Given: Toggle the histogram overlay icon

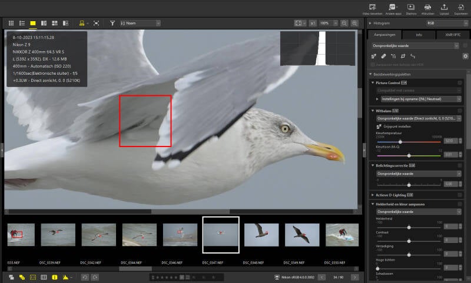Looking at the screenshot, I should tap(65, 277).
